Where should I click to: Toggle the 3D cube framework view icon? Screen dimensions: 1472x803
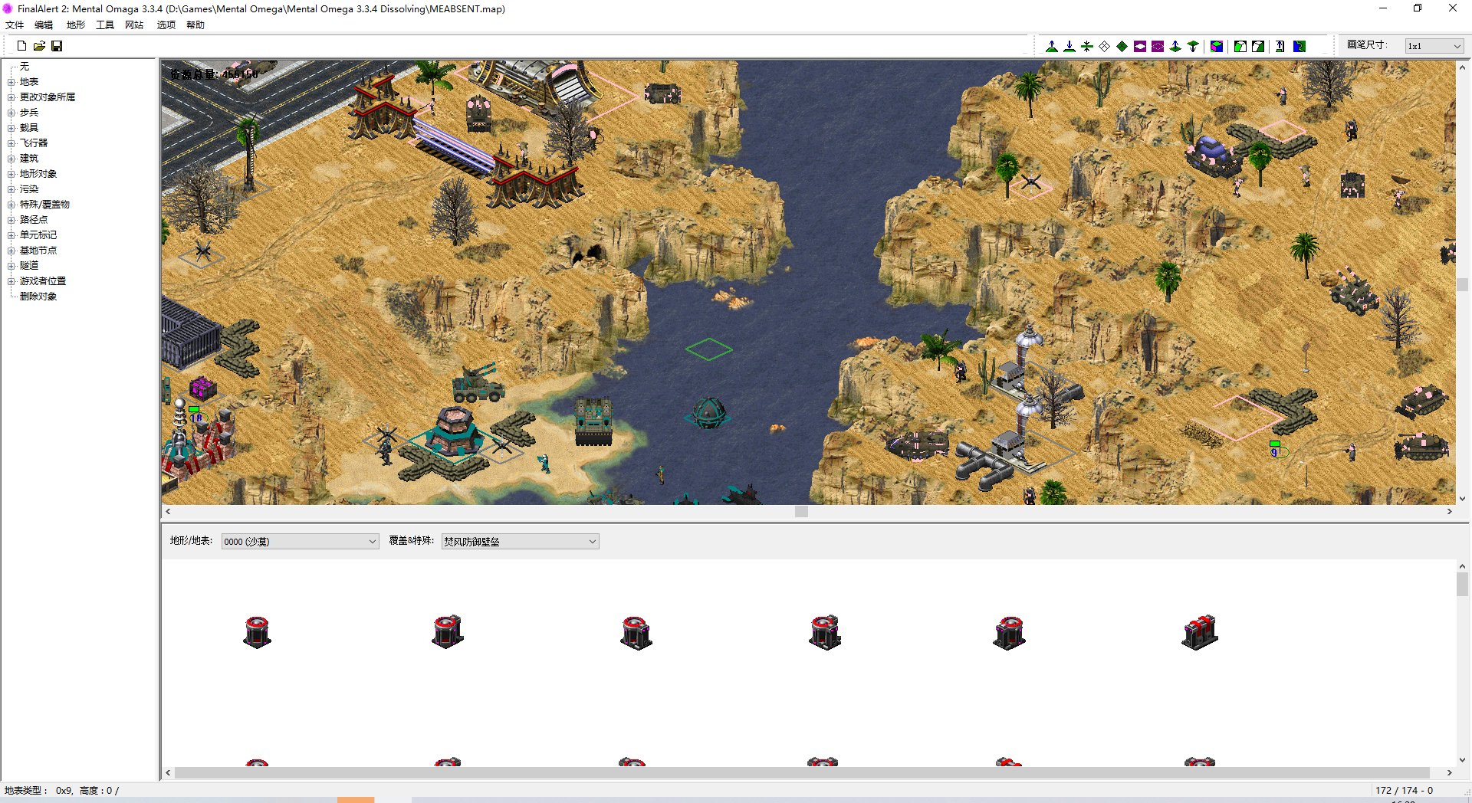tap(1217, 47)
